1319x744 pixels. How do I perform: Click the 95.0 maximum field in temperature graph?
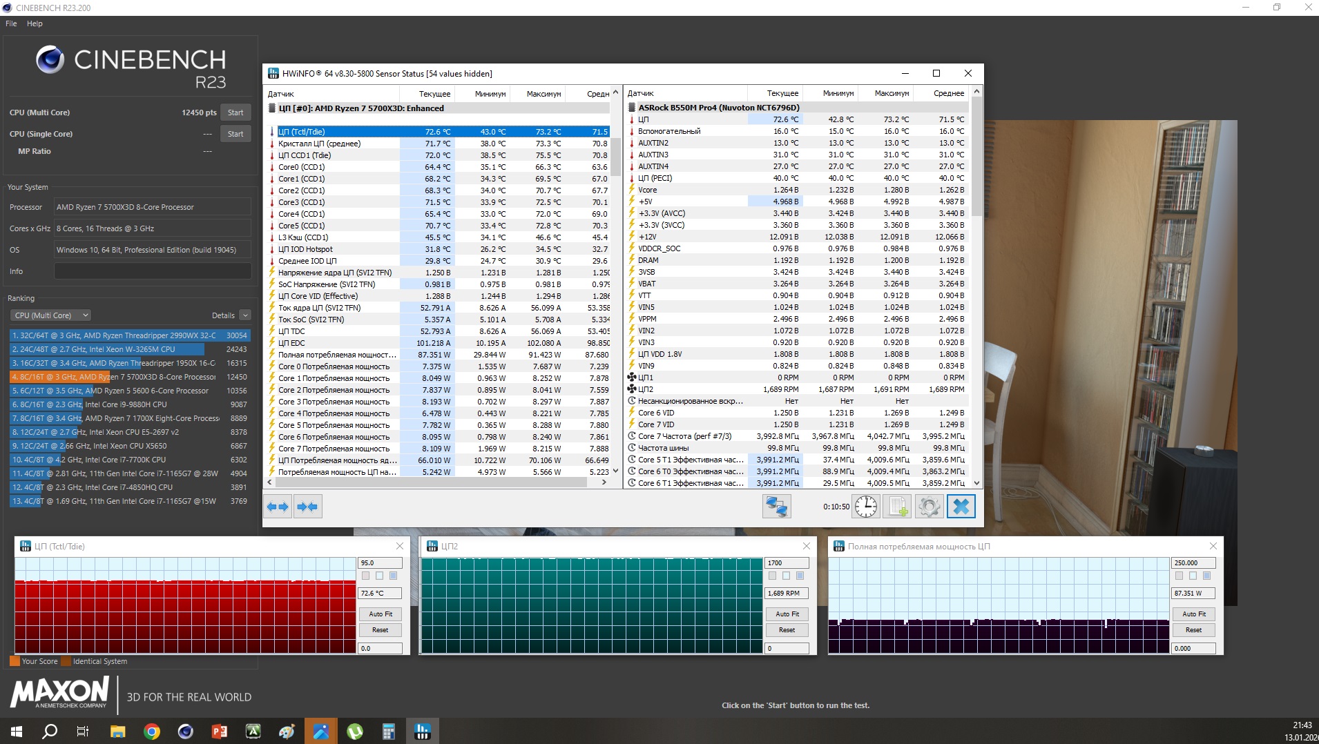click(379, 563)
